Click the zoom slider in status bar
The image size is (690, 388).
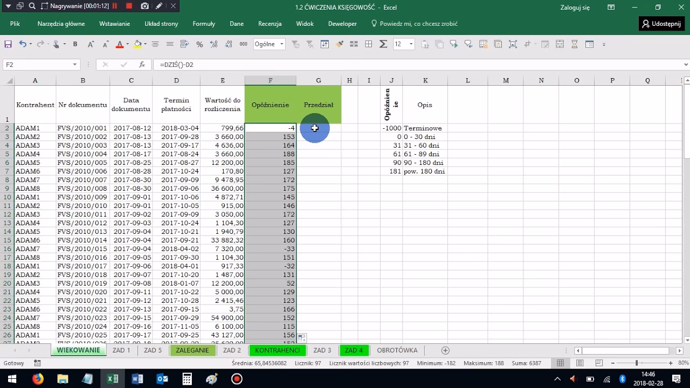[637, 363]
